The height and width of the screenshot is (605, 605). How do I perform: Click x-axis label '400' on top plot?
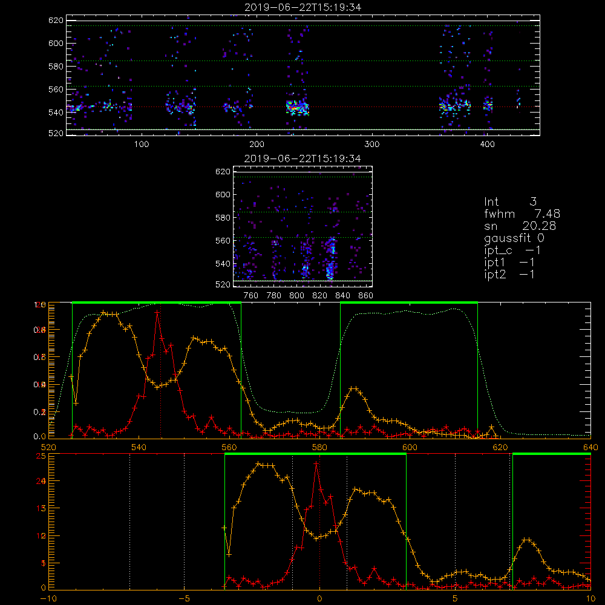pos(487,145)
